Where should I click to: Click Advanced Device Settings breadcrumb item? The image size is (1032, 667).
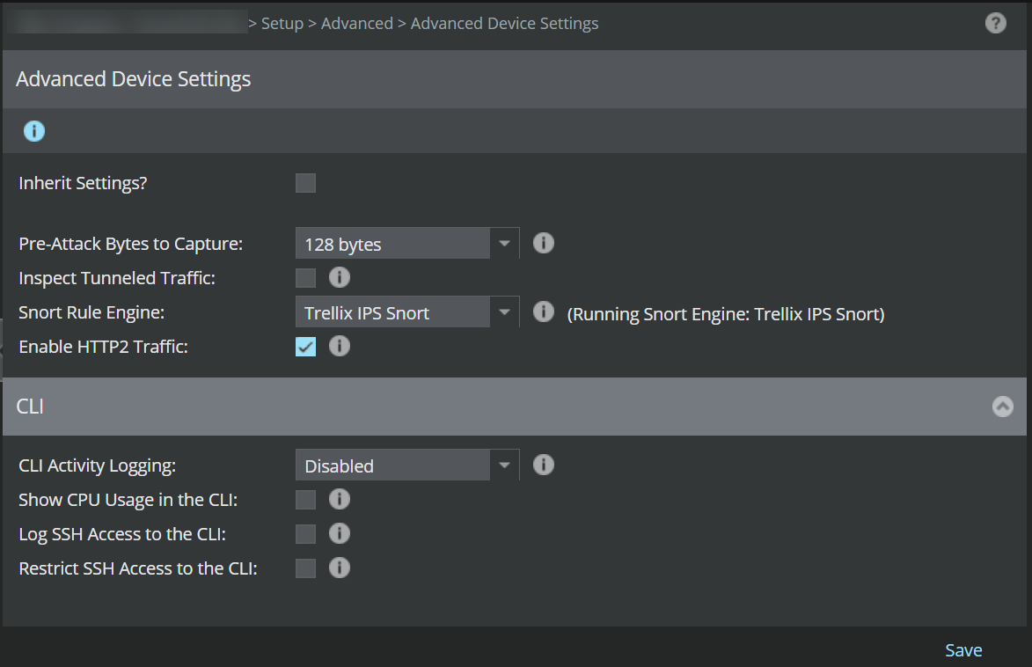pyautogui.click(x=505, y=24)
